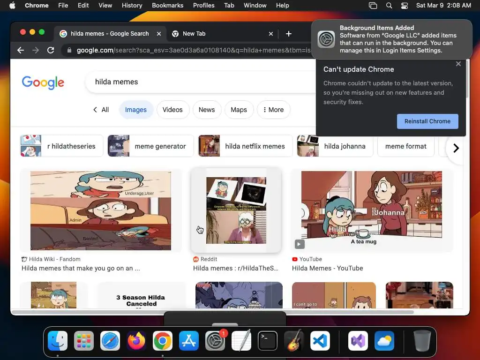Open the Edit menu

pos(83,6)
